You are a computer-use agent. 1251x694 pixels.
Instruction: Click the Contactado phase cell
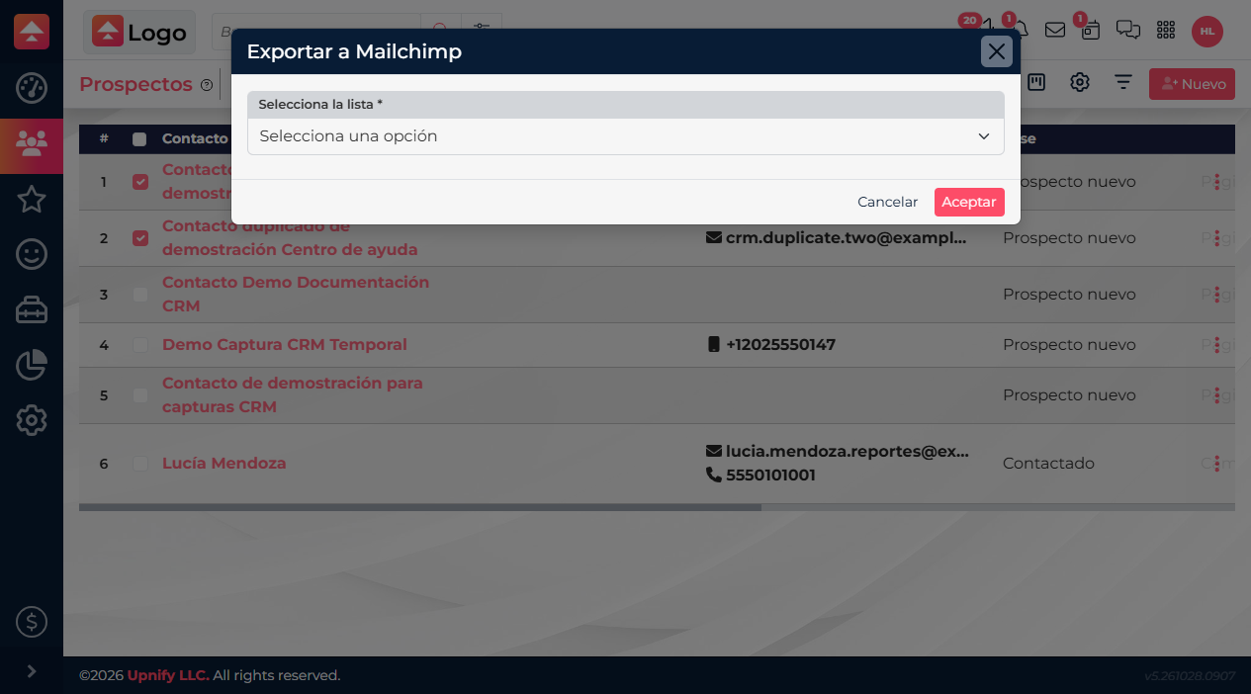(1048, 464)
